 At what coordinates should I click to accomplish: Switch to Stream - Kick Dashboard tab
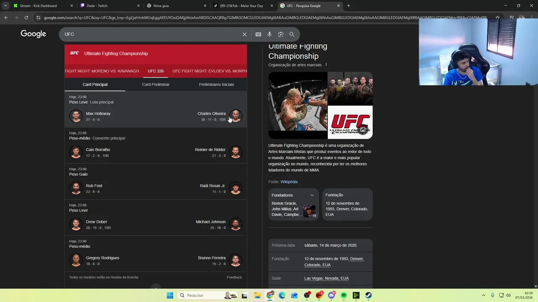pos(42,6)
